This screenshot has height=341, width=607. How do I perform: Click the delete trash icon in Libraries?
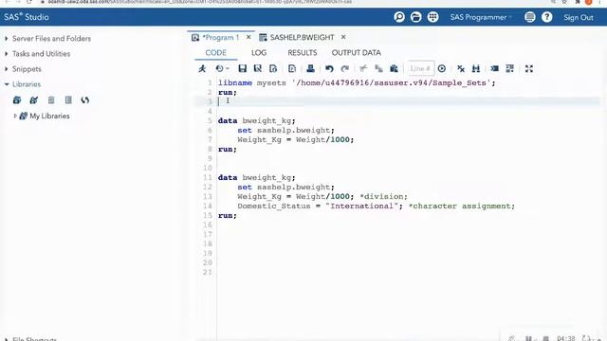pyautogui.click(x=51, y=100)
